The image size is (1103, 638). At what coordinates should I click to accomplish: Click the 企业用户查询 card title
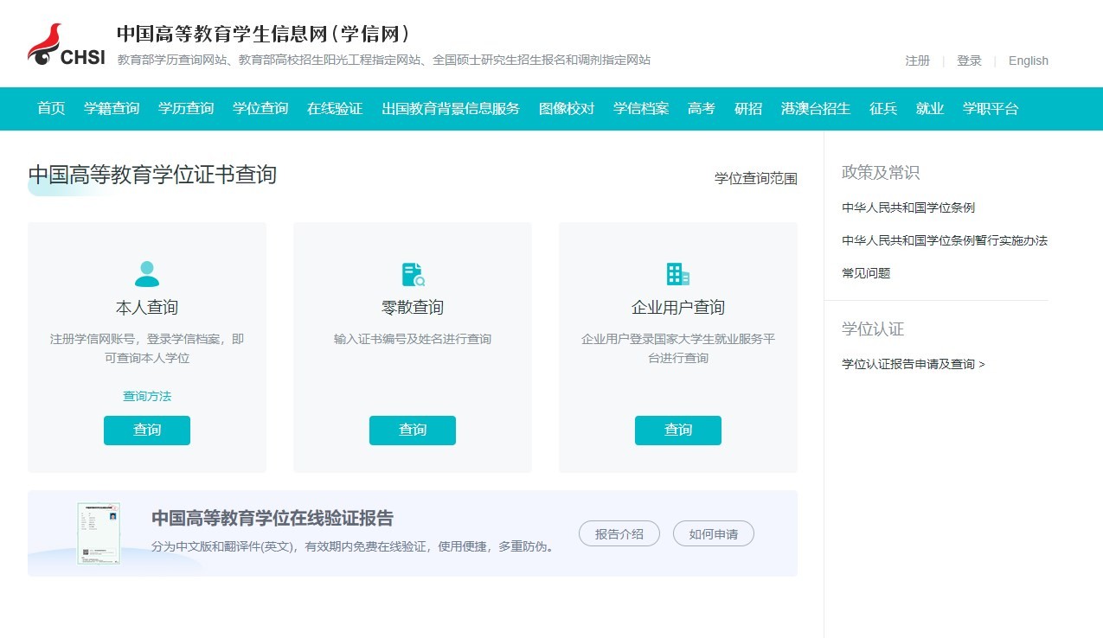point(678,308)
